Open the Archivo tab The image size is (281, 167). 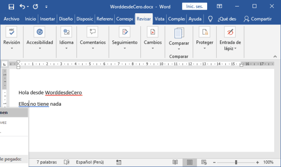(12, 19)
